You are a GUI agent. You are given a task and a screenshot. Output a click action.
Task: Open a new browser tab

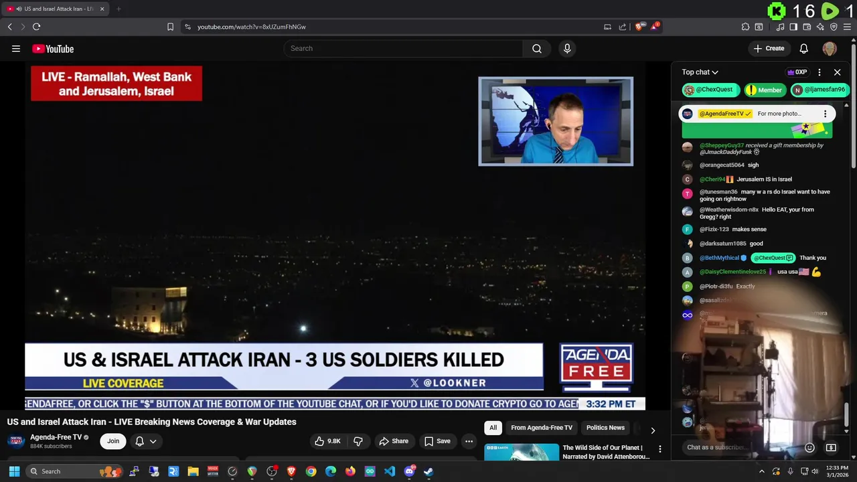click(119, 9)
